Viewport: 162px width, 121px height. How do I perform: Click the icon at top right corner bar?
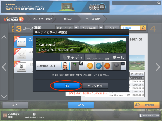click(159, 3)
